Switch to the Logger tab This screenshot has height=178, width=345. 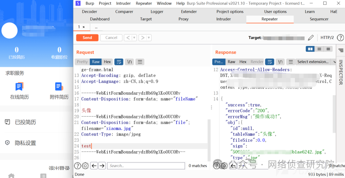157,12
